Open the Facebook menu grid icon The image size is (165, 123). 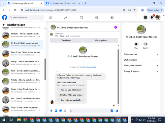[x=146, y=17]
